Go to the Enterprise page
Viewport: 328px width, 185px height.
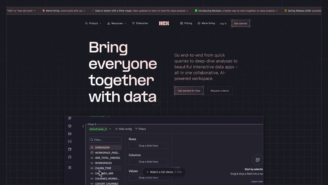[x=140, y=23]
